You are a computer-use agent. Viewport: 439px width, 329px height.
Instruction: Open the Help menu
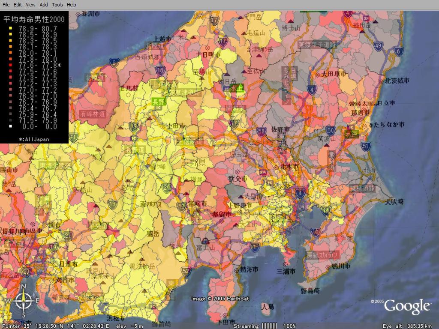72,5
